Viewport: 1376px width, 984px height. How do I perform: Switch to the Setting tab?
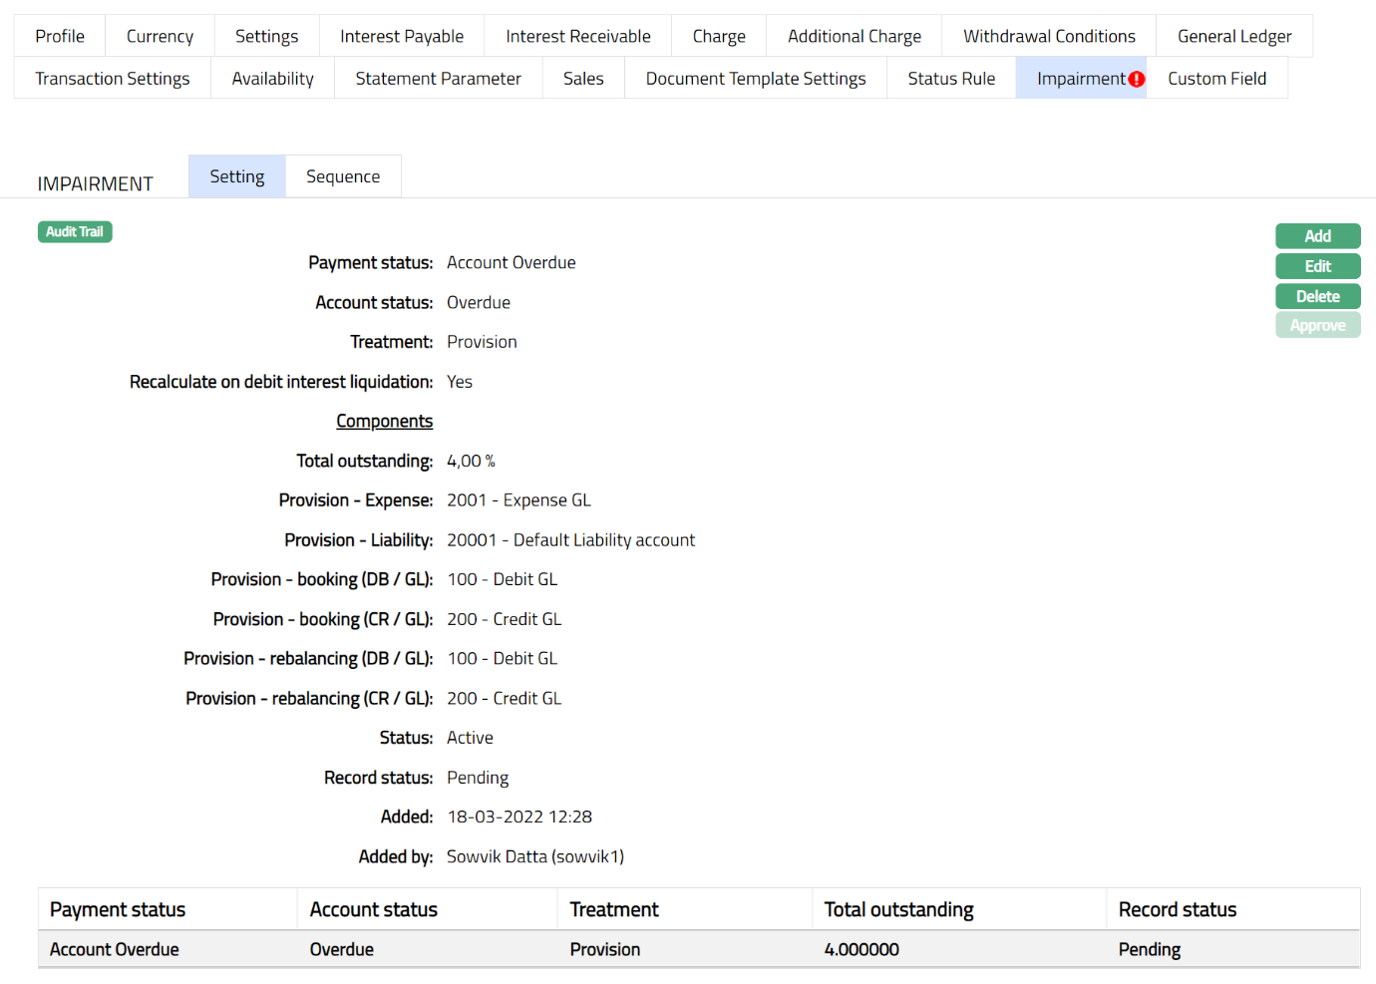(x=236, y=175)
